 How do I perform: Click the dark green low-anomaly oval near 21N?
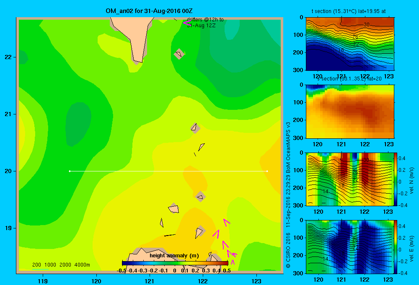78,124
